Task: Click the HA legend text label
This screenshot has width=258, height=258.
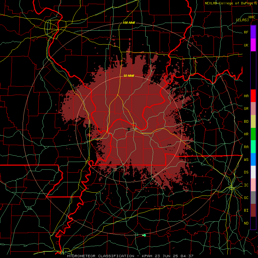Action: coord(246,96)
